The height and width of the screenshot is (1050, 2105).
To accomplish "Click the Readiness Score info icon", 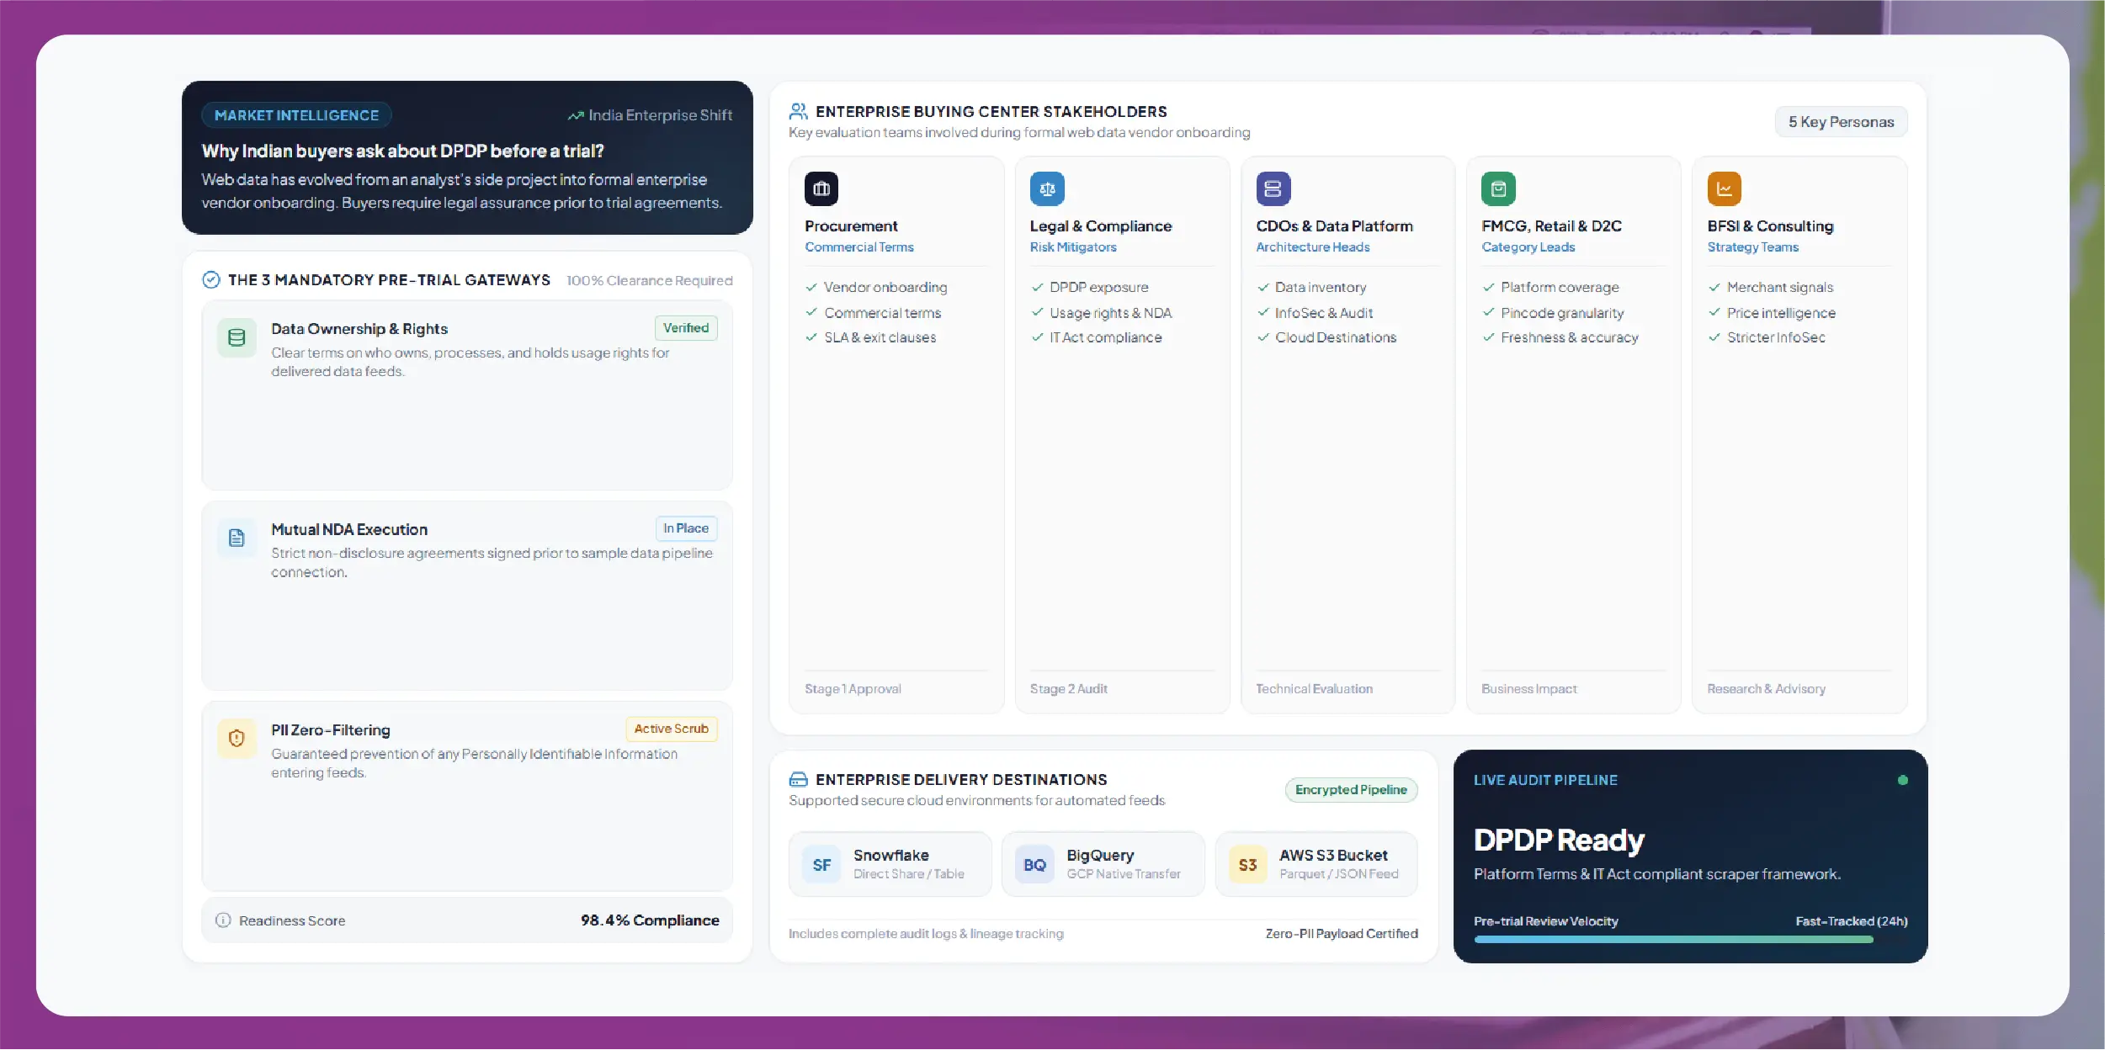I will click(x=223, y=920).
